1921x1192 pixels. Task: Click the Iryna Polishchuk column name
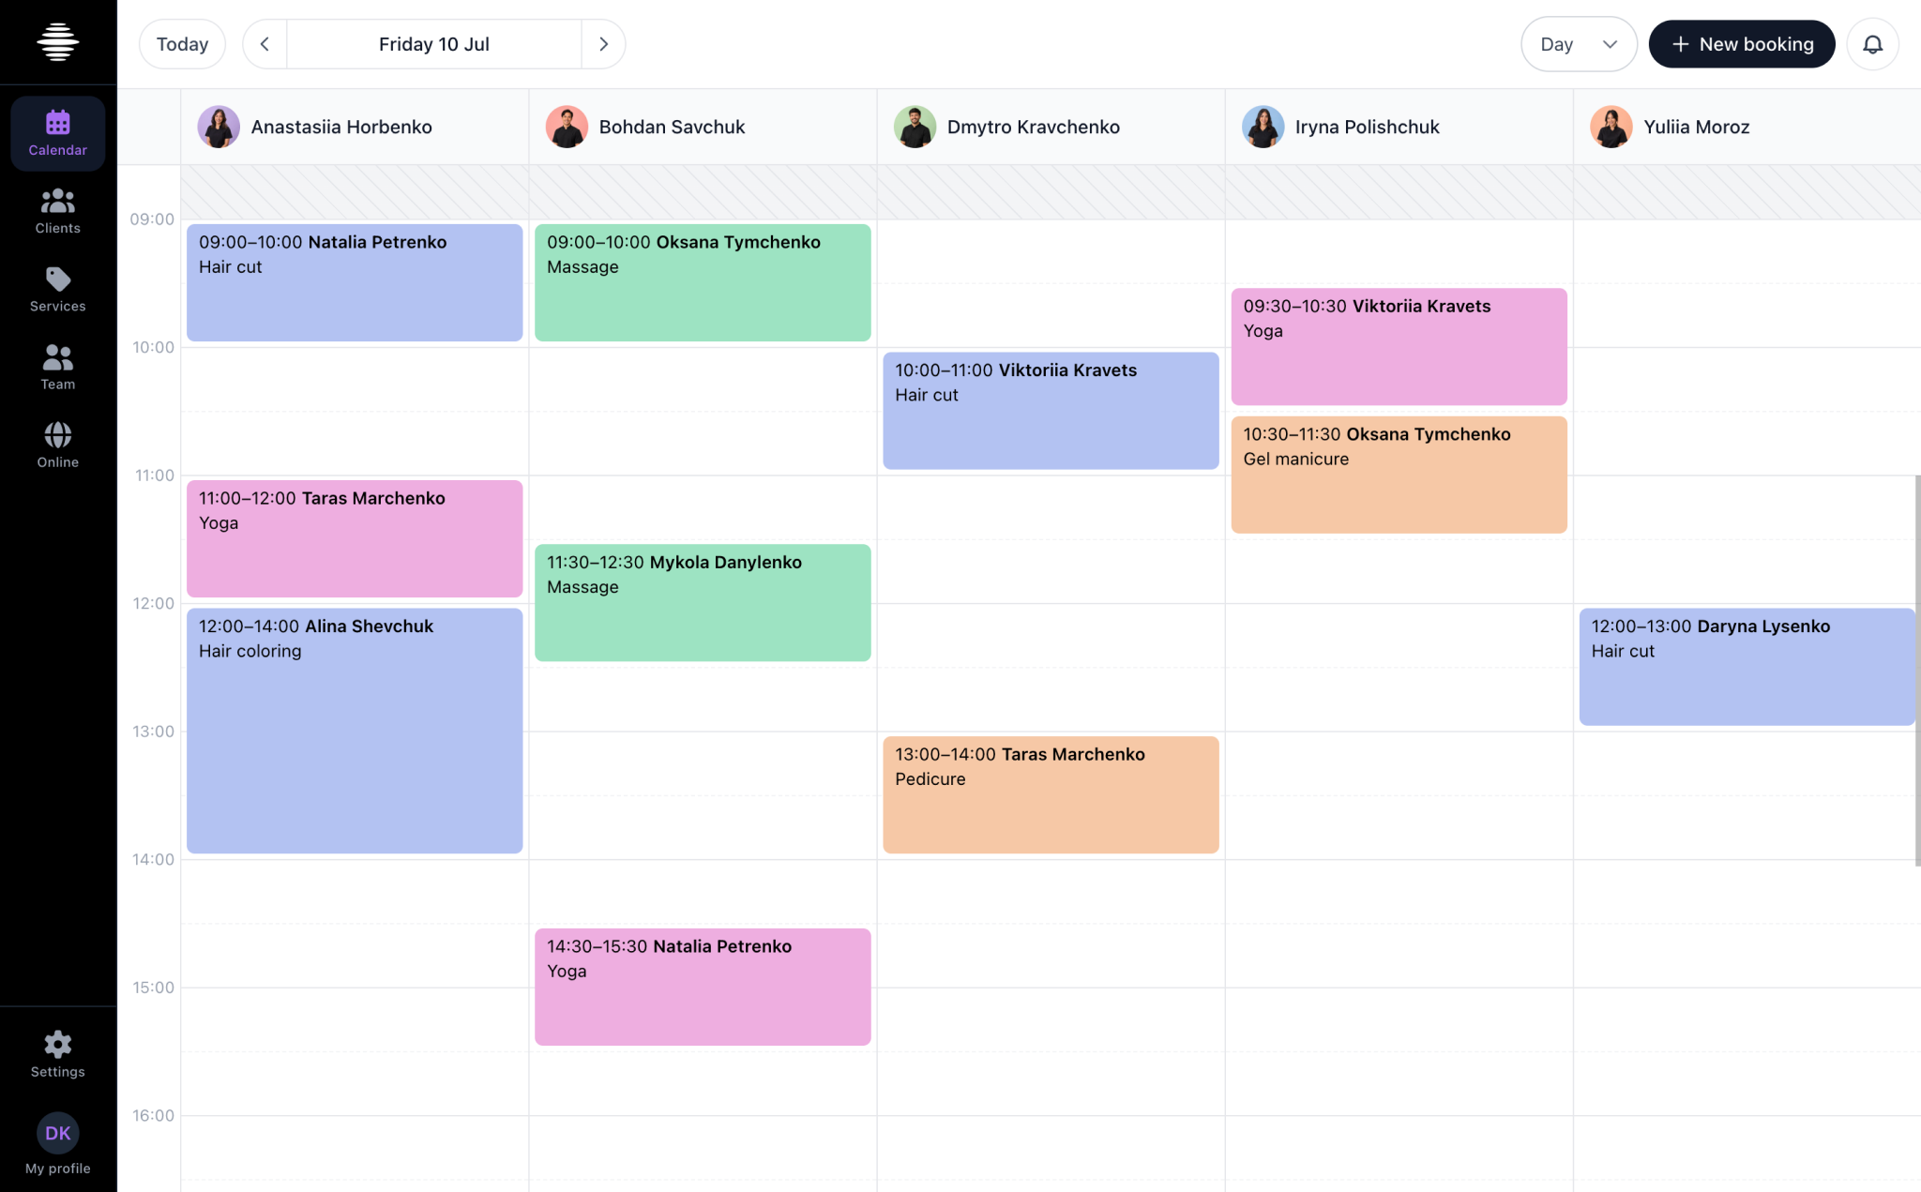click(1367, 127)
